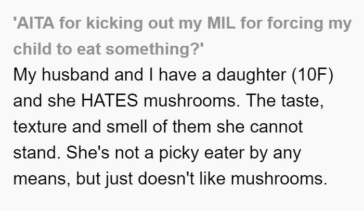Click the word 'MIL' in the headline

[221, 23]
